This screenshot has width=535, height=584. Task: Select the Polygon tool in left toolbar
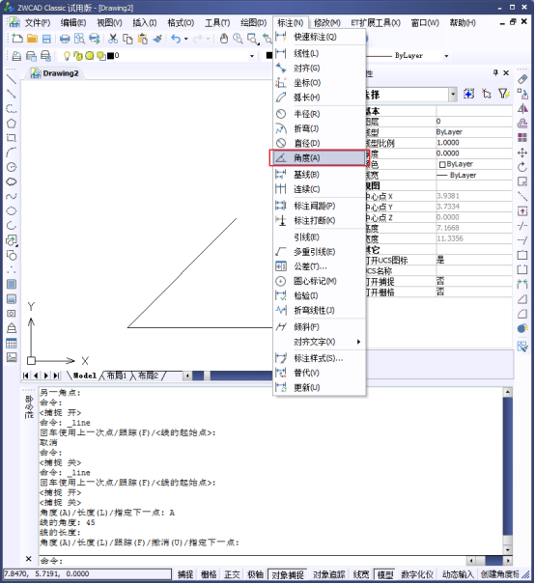[x=12, y=123]
